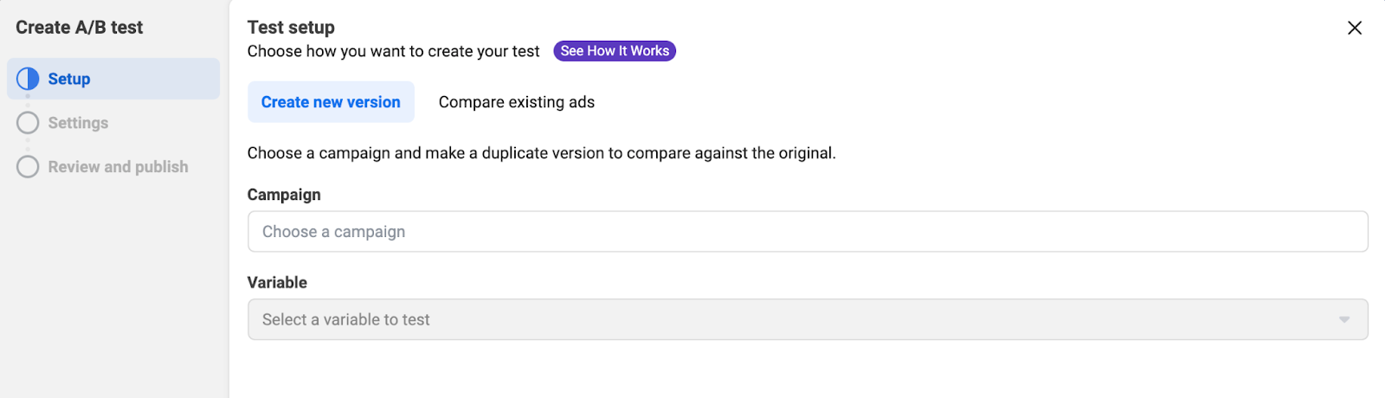The height and width of the screenshot is (398, 1385).
Task: Click the half-filled Setup step icon
Action: click(28, 79)
